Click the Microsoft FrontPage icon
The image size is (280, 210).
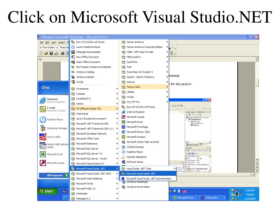(x=123, y=127)
